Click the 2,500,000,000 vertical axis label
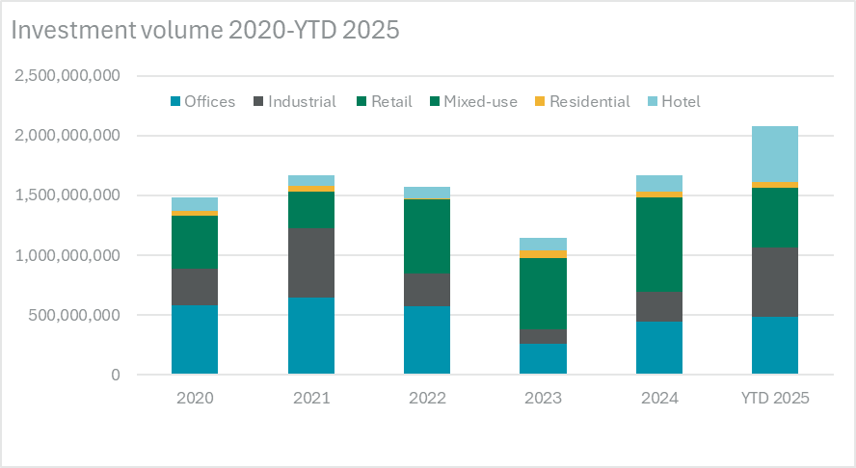Screen dimensions: 856x468 click(x=67, y=76)
